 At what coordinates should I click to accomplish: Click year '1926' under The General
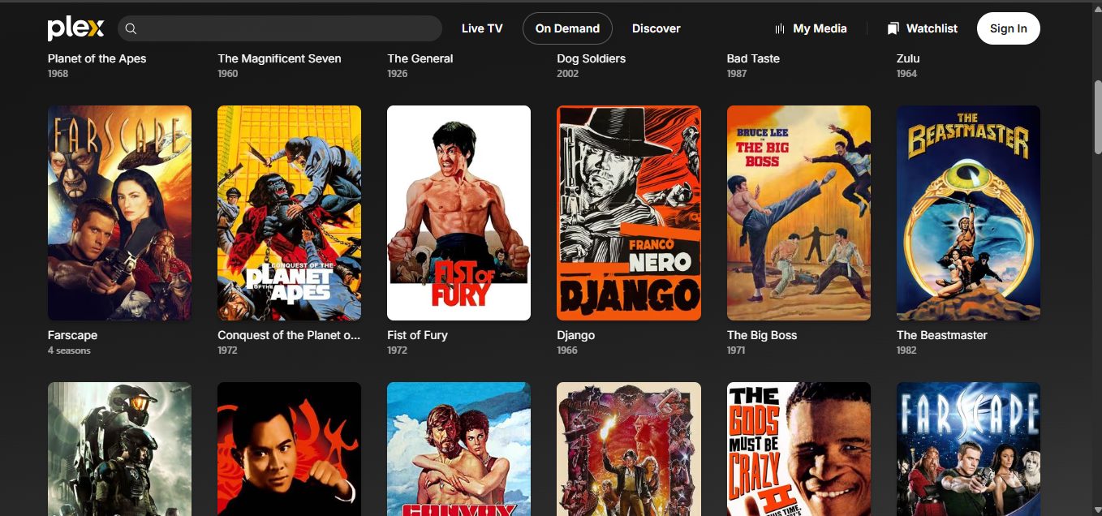398,74
